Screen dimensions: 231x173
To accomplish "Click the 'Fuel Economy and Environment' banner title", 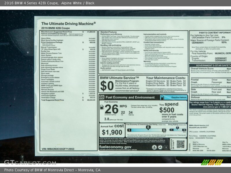I will 130,97.
